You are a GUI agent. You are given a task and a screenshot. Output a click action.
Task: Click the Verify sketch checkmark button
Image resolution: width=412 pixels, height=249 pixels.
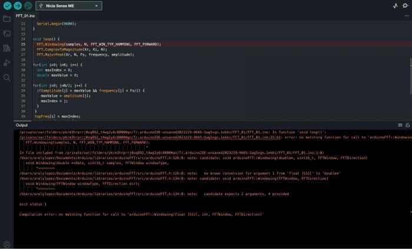tap(7, 6)
